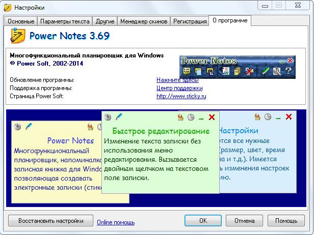Click the blue pen icon on yellow note
The height and width of the screenshot is (235, 314).
tap(29, 126)
